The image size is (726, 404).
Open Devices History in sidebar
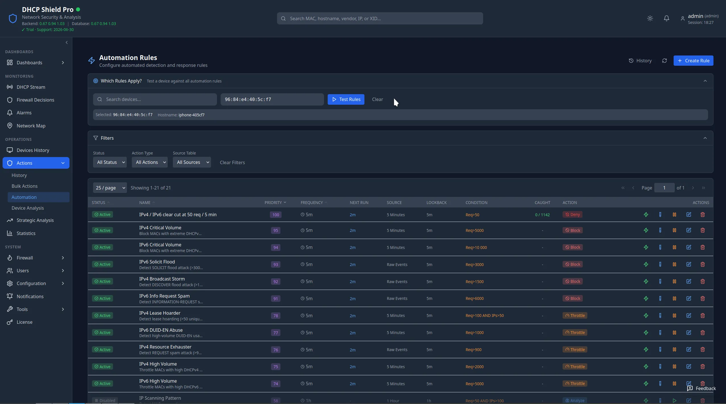click(x=36, y=150)
